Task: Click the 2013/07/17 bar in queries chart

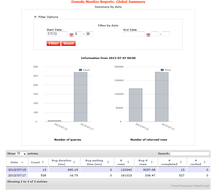Action: (81, 97)
